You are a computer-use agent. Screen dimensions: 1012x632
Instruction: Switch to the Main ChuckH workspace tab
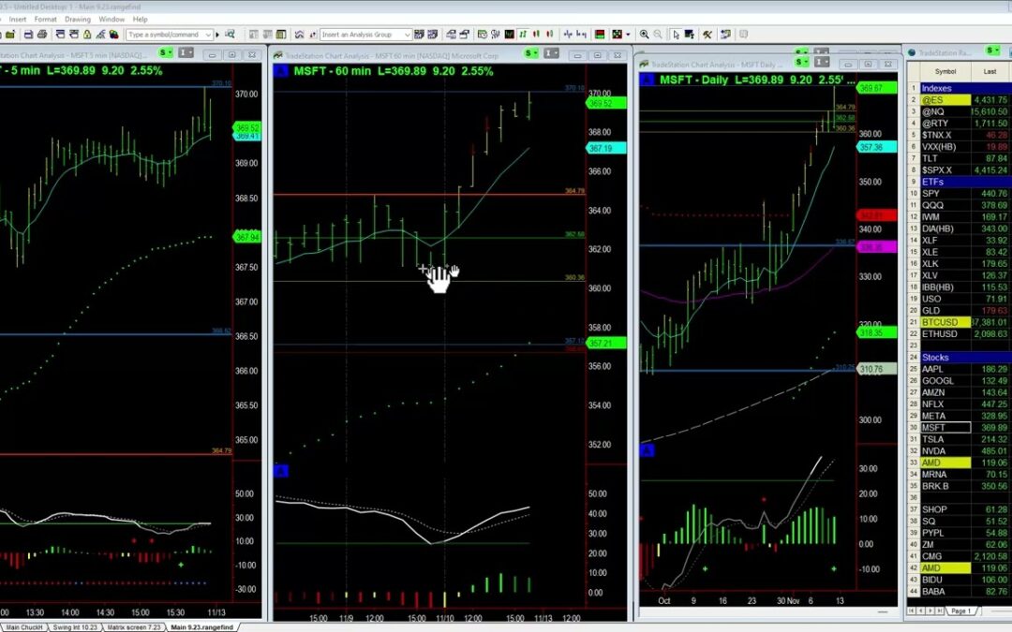tap(24, 626)
